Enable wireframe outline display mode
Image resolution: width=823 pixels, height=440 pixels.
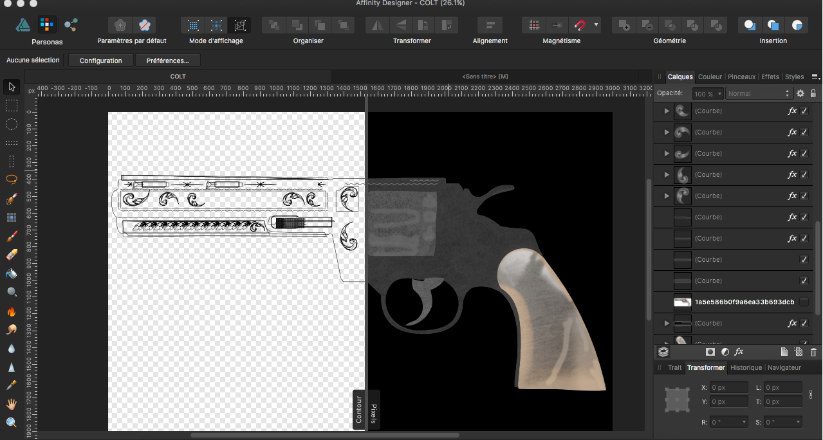pos(240,25)
